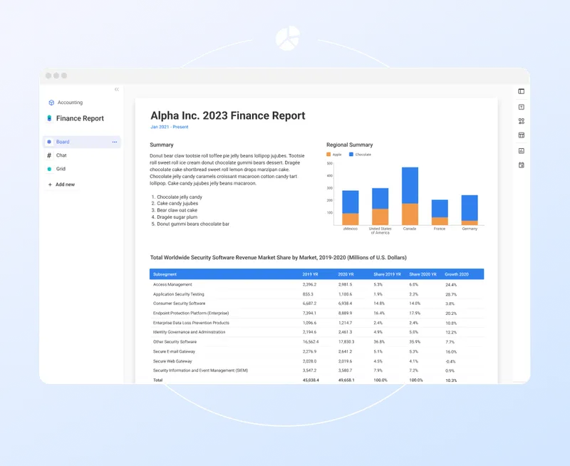Click the blue Chocolate legend swatch
The image size is (570, 466).
click(x=351, y=155)
